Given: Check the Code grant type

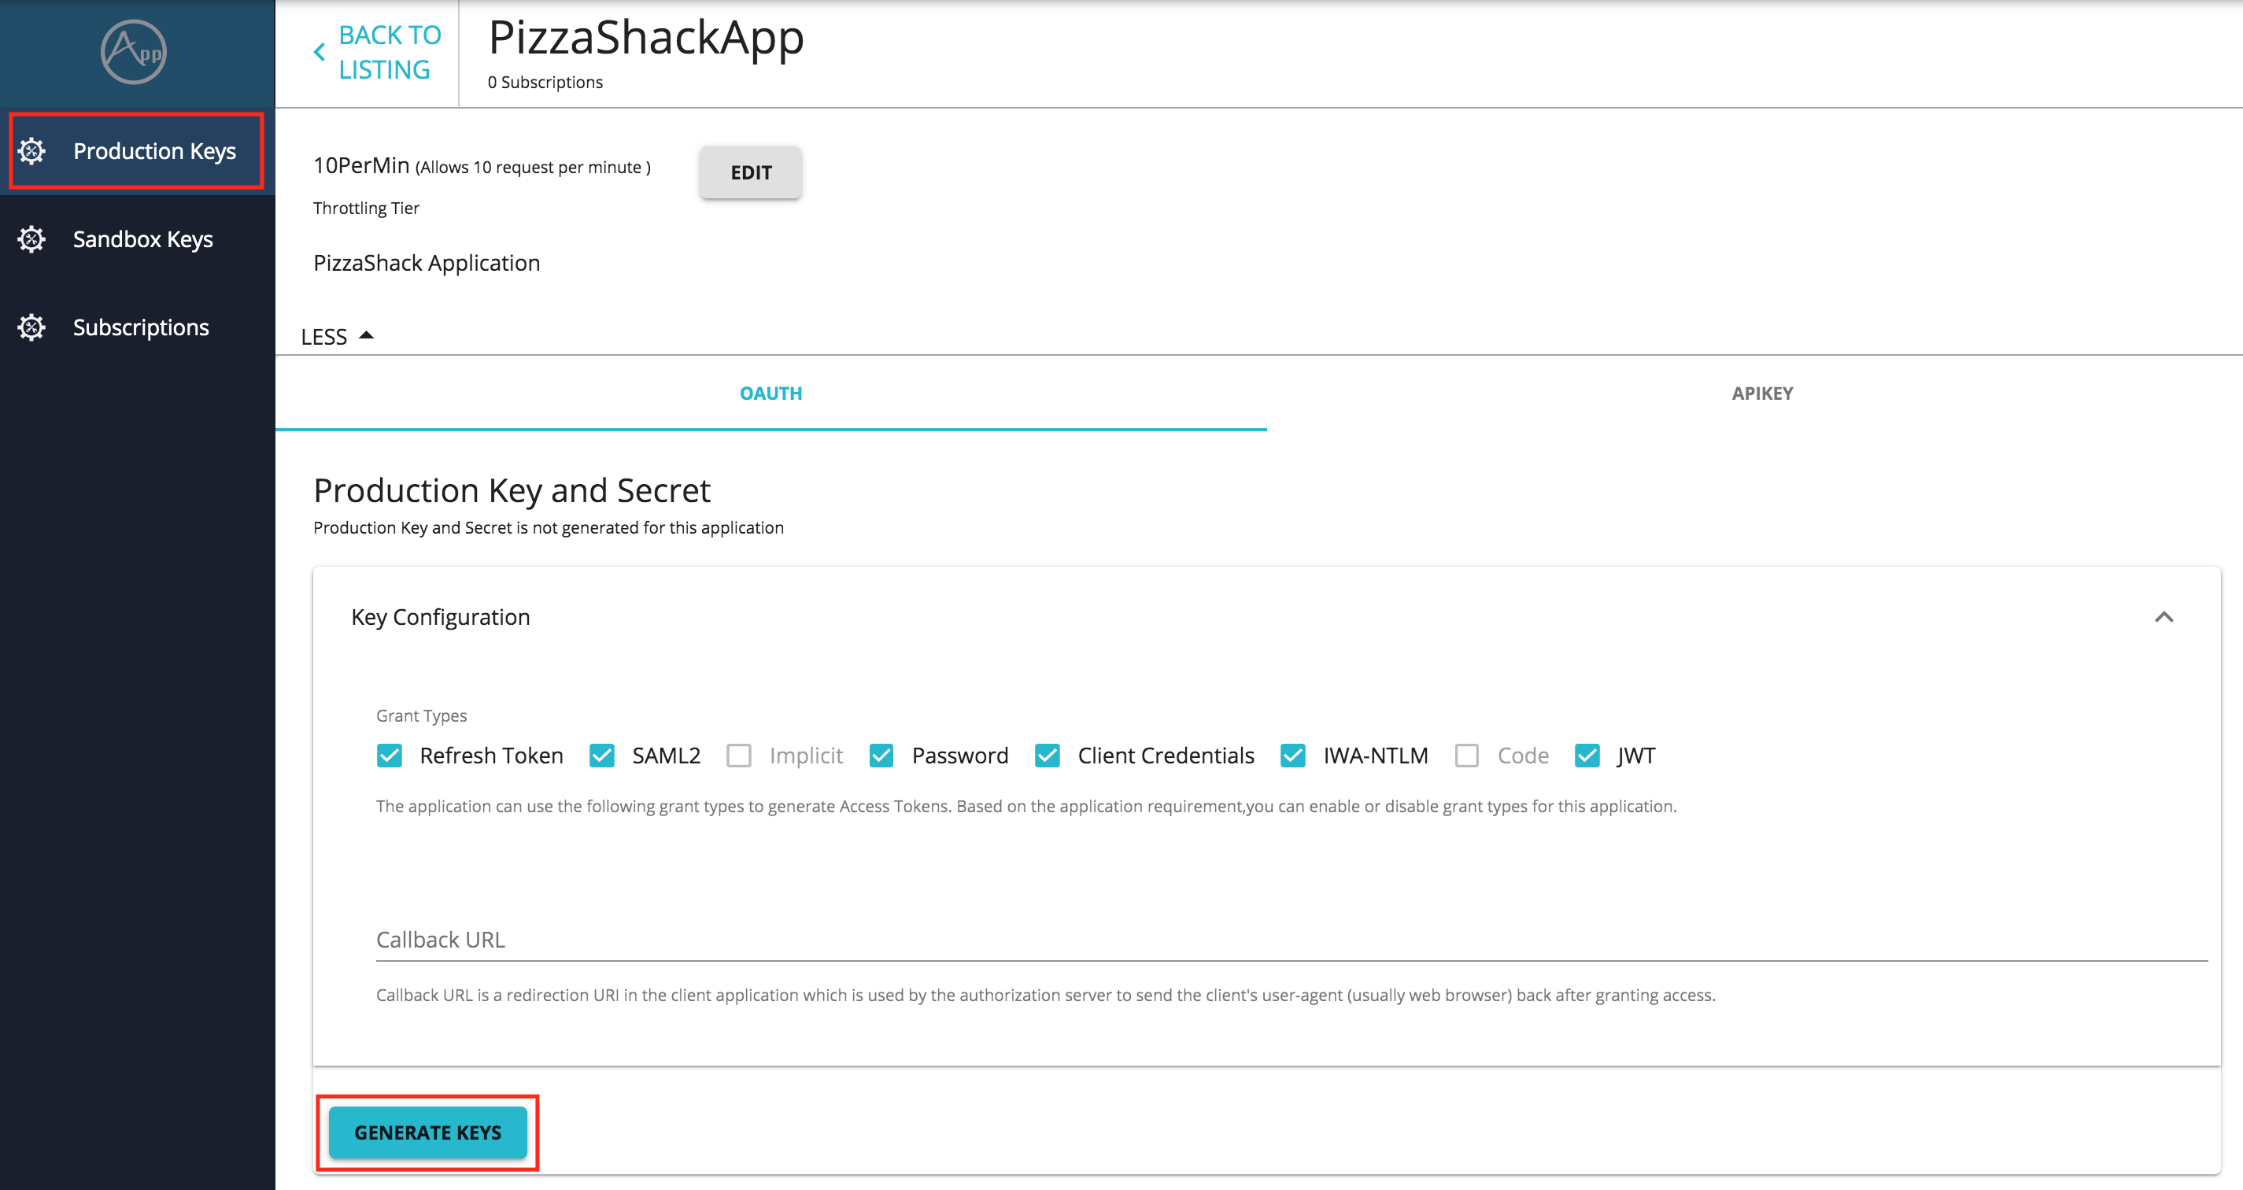Looking at the screenshot, I should pos(1466,756).
